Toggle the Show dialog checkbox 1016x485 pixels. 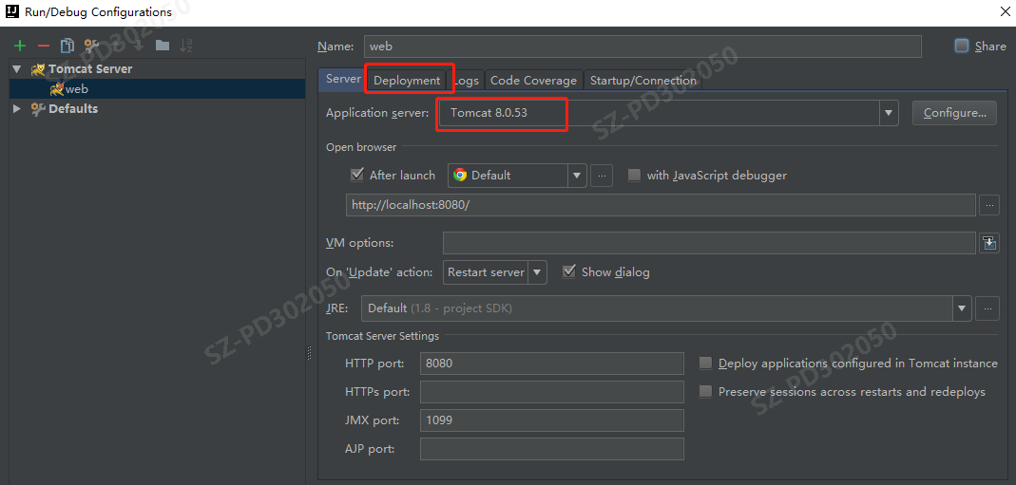569,271
